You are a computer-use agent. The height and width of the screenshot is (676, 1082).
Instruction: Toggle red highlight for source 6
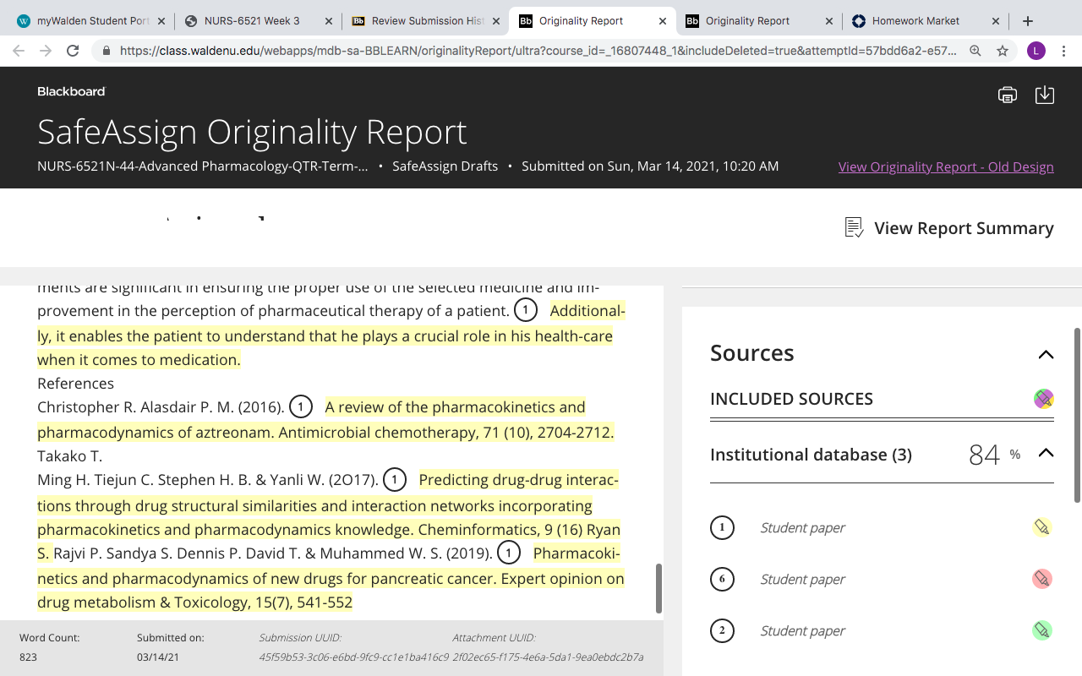[x=1042, y=579]
